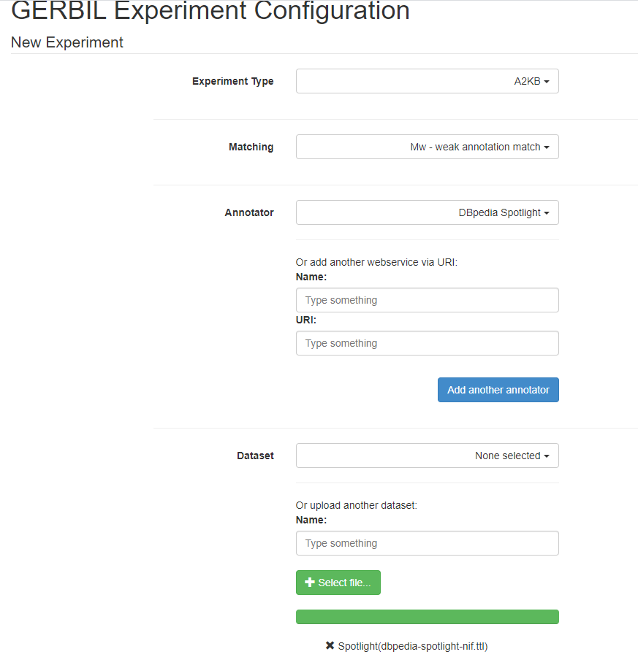Remove the uploaded Spotlight dataset via X icon
Viewport: 638px width, 657px height.
pos(329,646)
